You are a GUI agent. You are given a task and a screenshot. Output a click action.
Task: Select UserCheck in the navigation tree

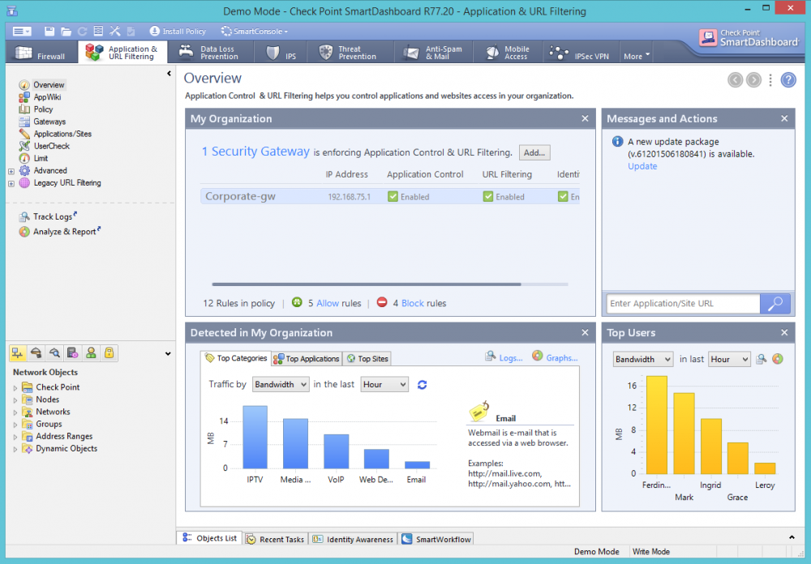(x=51, y=147)
